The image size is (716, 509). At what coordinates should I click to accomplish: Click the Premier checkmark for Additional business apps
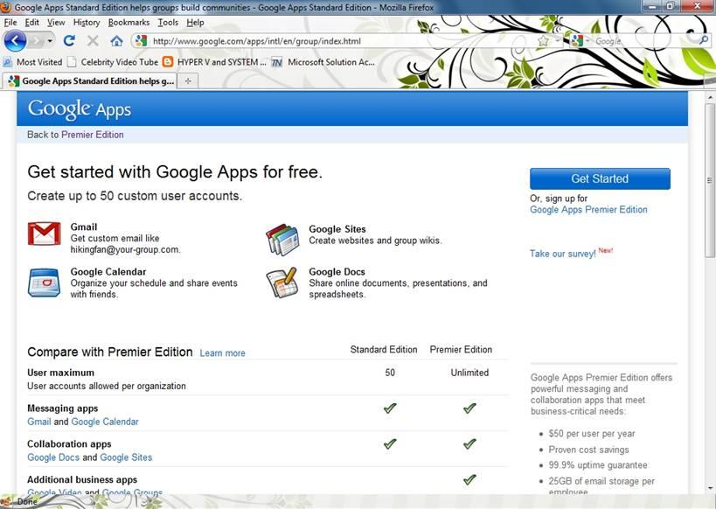469,479
